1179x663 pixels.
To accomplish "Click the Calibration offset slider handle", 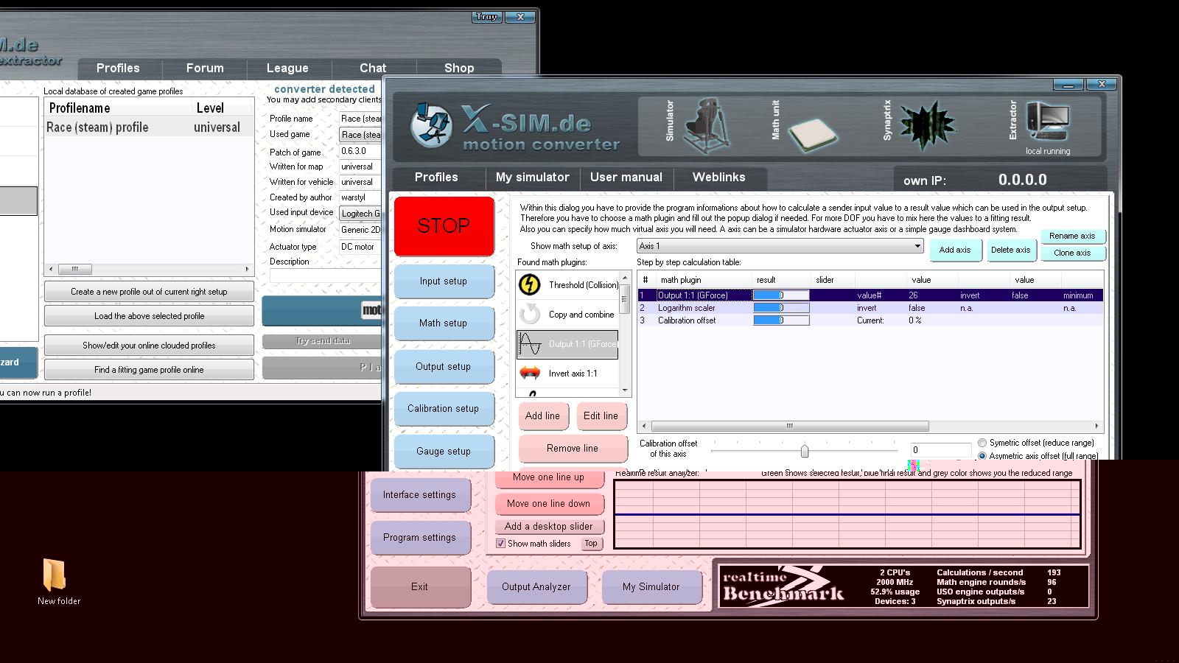I will coord(804,450).
